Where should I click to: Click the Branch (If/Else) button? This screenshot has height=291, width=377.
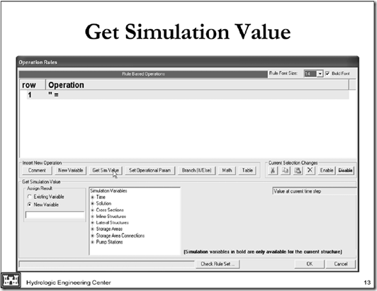(196, 171)
